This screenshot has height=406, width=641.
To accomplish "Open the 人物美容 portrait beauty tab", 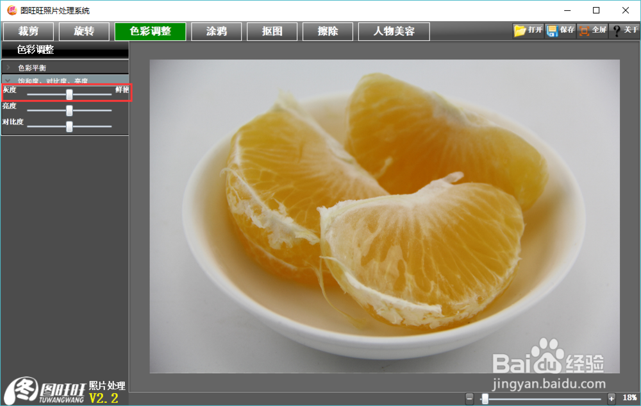I will pyautogui.click(x=394, y=31).
